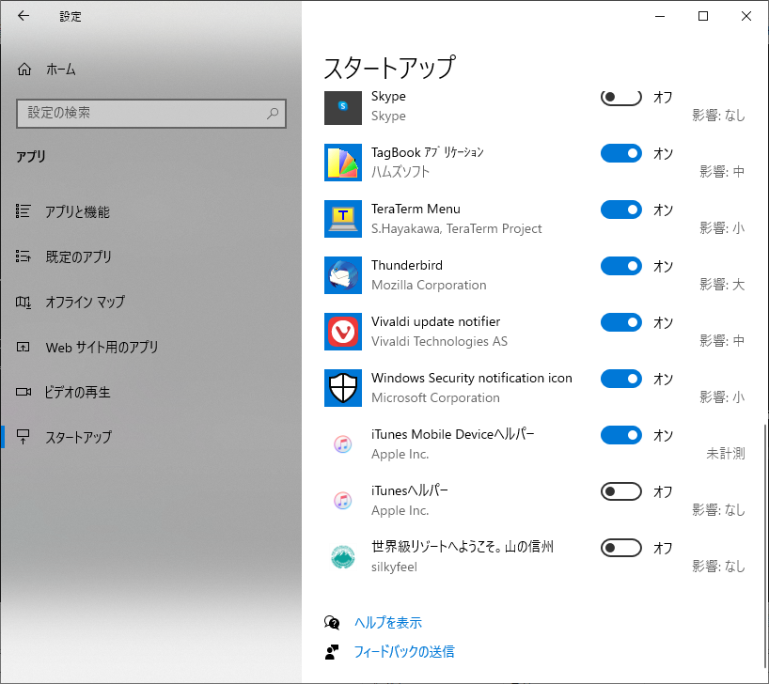
Task: Click the 既定のアプリ icon
Action: coord(24,256)
